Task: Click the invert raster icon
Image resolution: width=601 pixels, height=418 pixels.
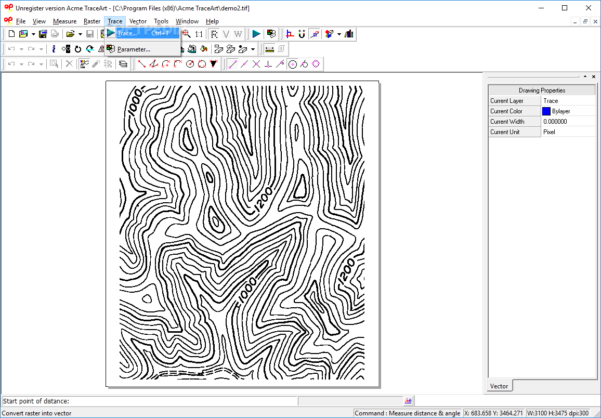Action: [66, 49]
